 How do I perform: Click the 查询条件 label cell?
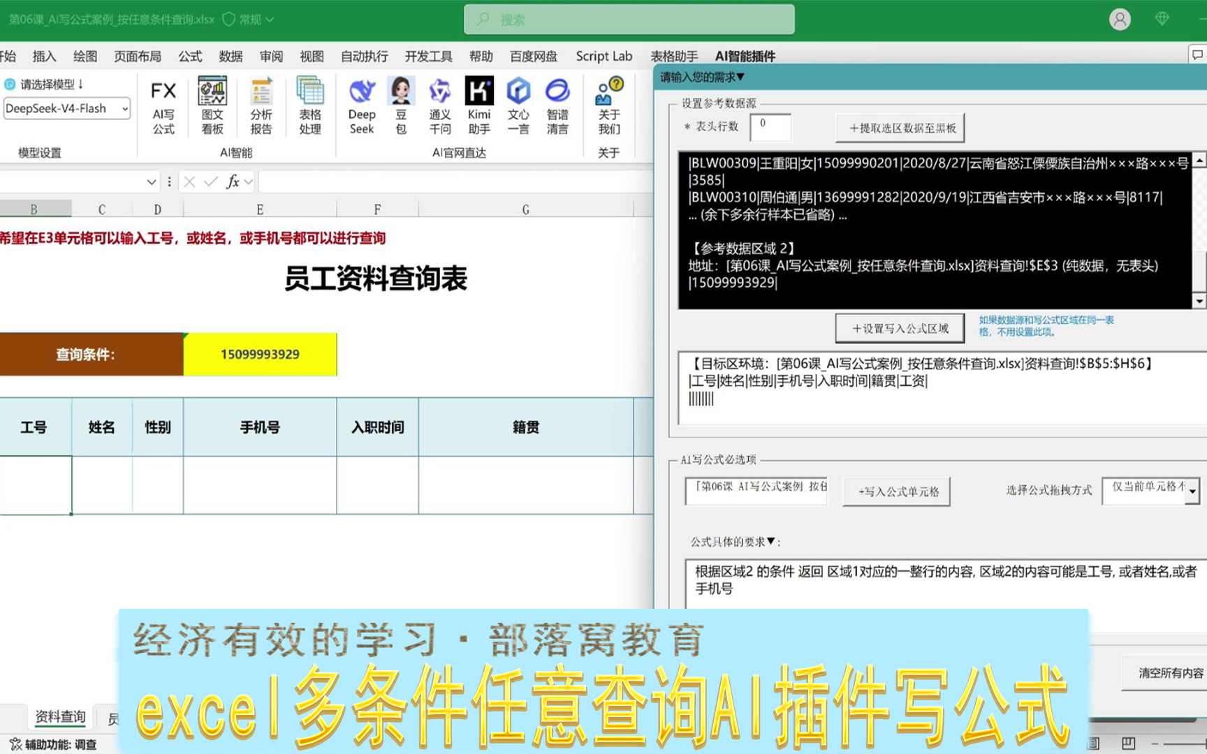point(92,354)
